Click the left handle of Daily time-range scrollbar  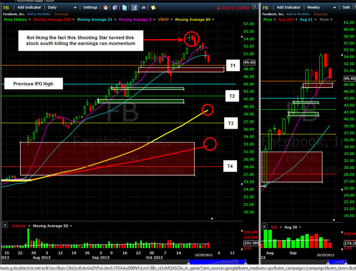(x=189, y=263)
